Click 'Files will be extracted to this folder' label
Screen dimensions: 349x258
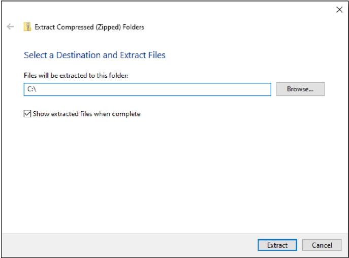click(x=76, y=75)
